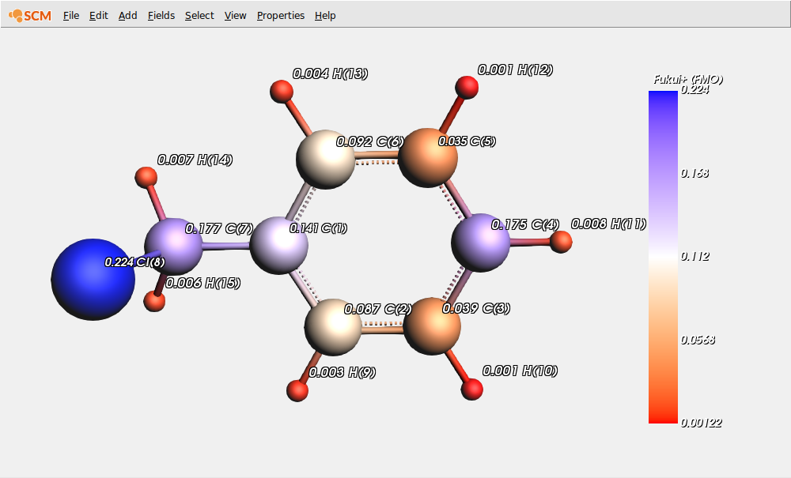The image size is (791, 478).
Task: Open the View menu
Action: coord(235,15)
